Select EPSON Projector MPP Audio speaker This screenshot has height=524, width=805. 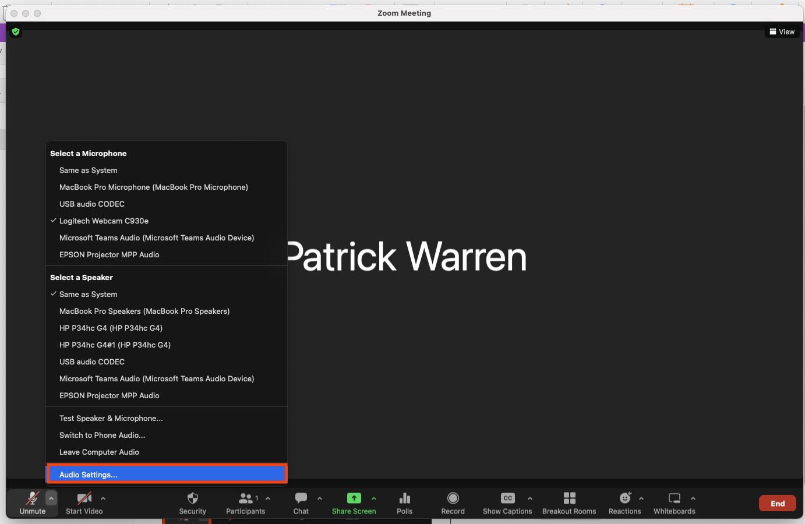pos(167,395)
